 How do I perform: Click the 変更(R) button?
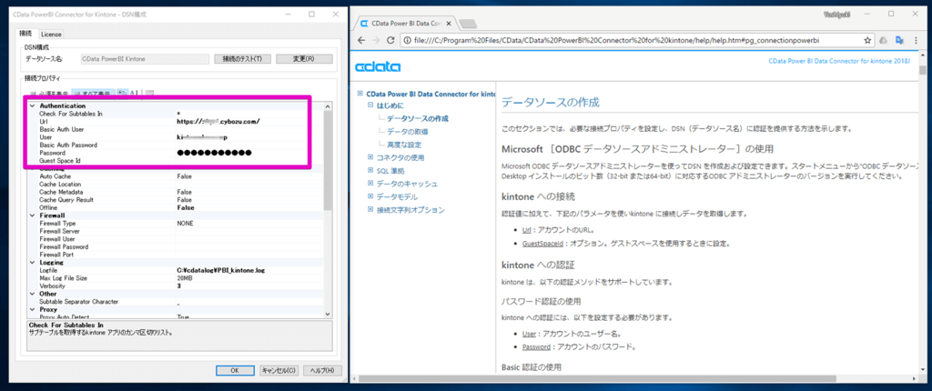tap(303, 59)
